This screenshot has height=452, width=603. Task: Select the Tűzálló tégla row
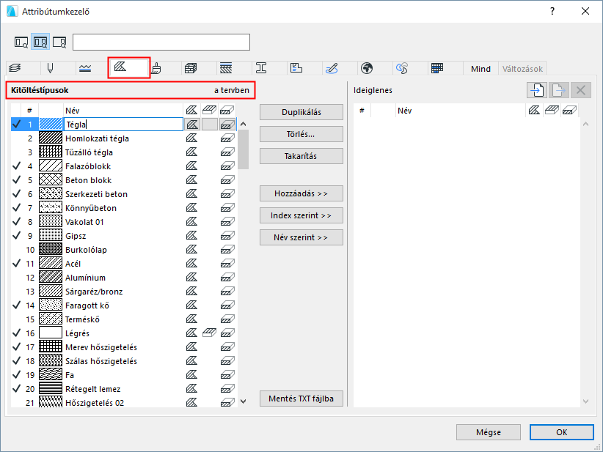point(124,152)
